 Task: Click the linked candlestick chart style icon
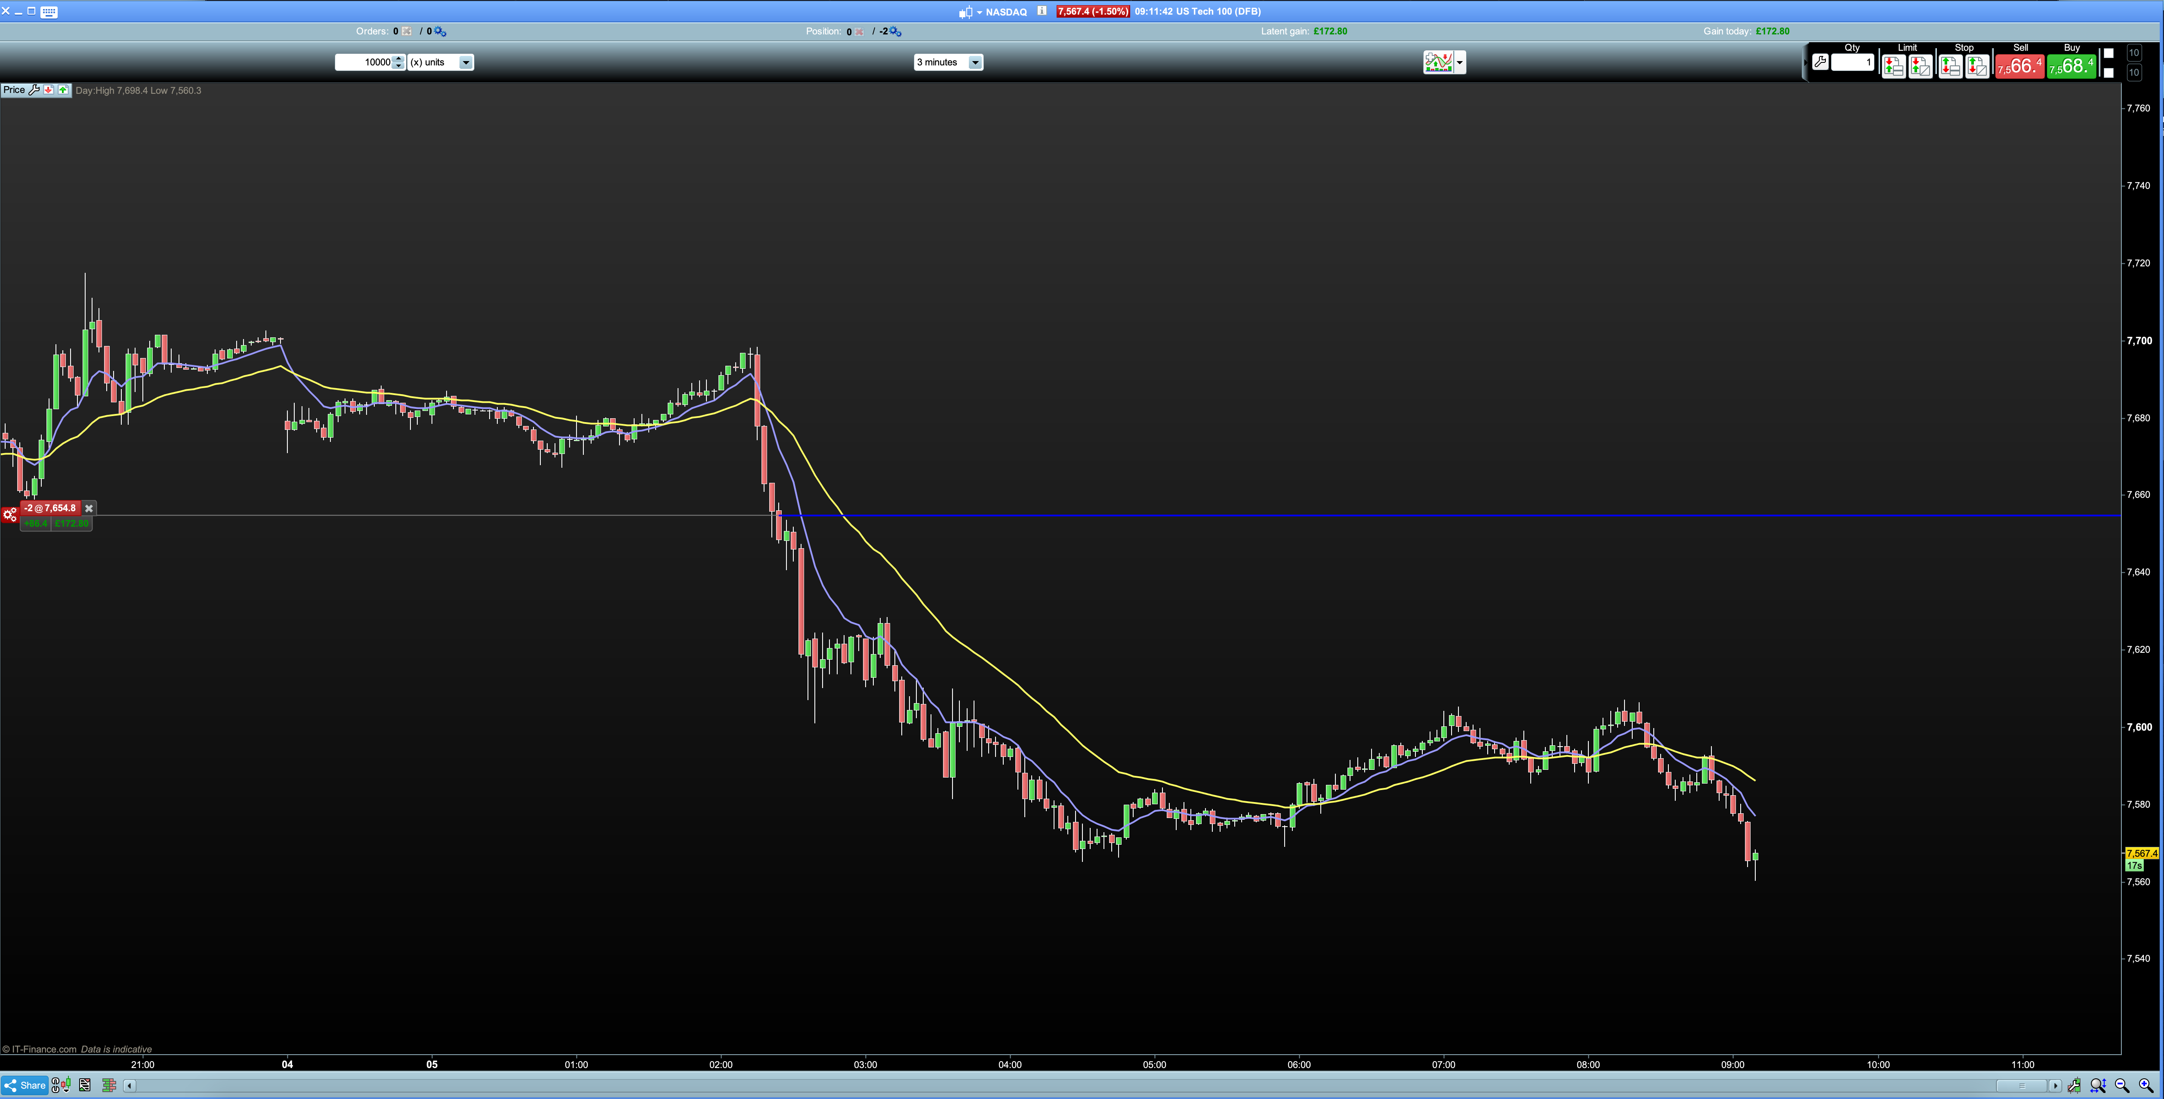(x=62, y=1085)
